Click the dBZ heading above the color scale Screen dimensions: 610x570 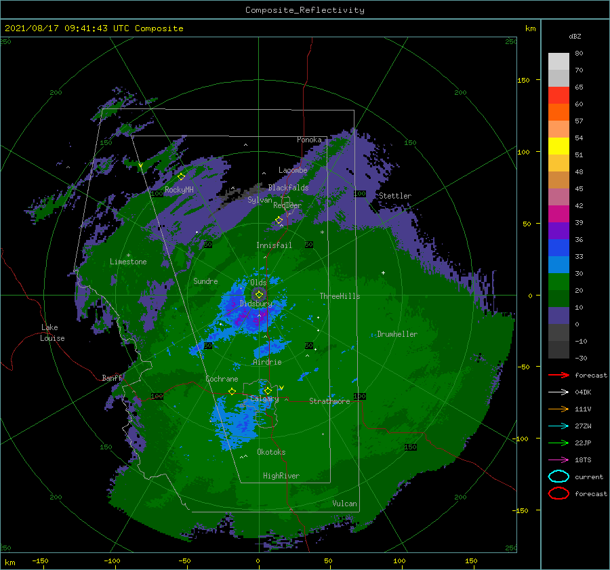click(575, 37)
